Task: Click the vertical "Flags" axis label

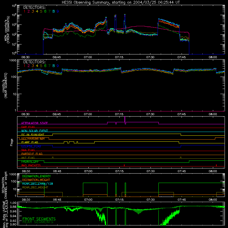Action: coord(11,142)
